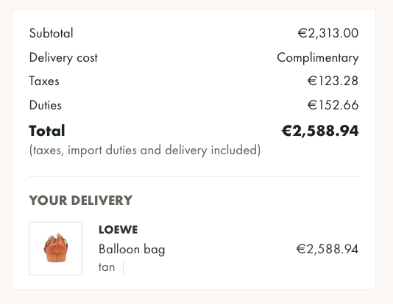Select the separator next to tan
393x304 pixels.
tap(124, 268)
